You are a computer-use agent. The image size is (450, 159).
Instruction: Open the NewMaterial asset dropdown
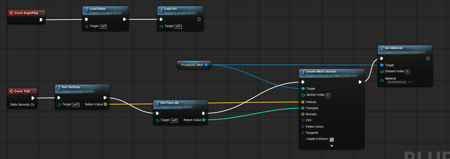pos(397,82)
